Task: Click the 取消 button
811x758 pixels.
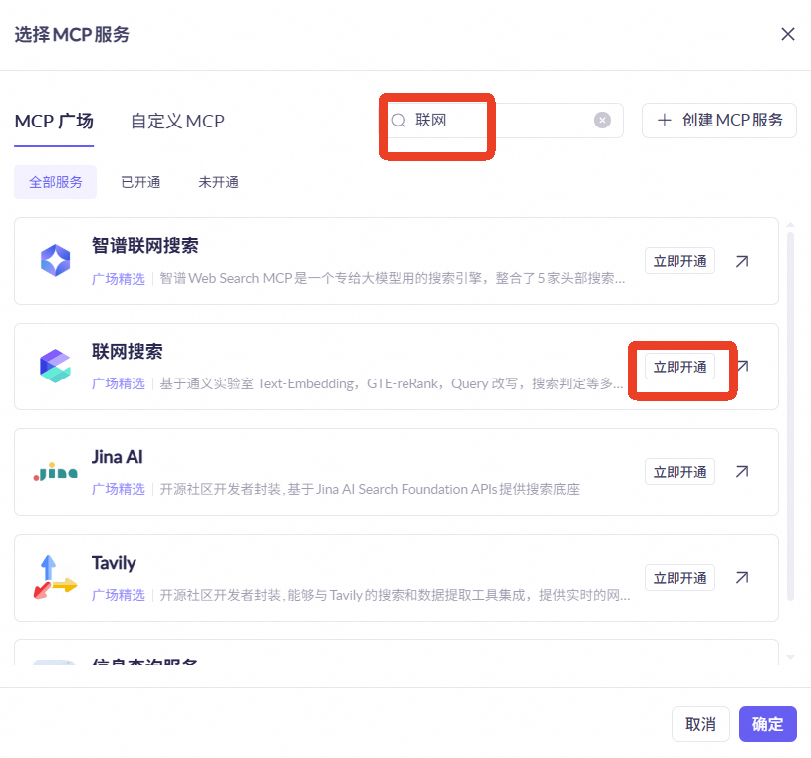Action: [x=700, y=724]
